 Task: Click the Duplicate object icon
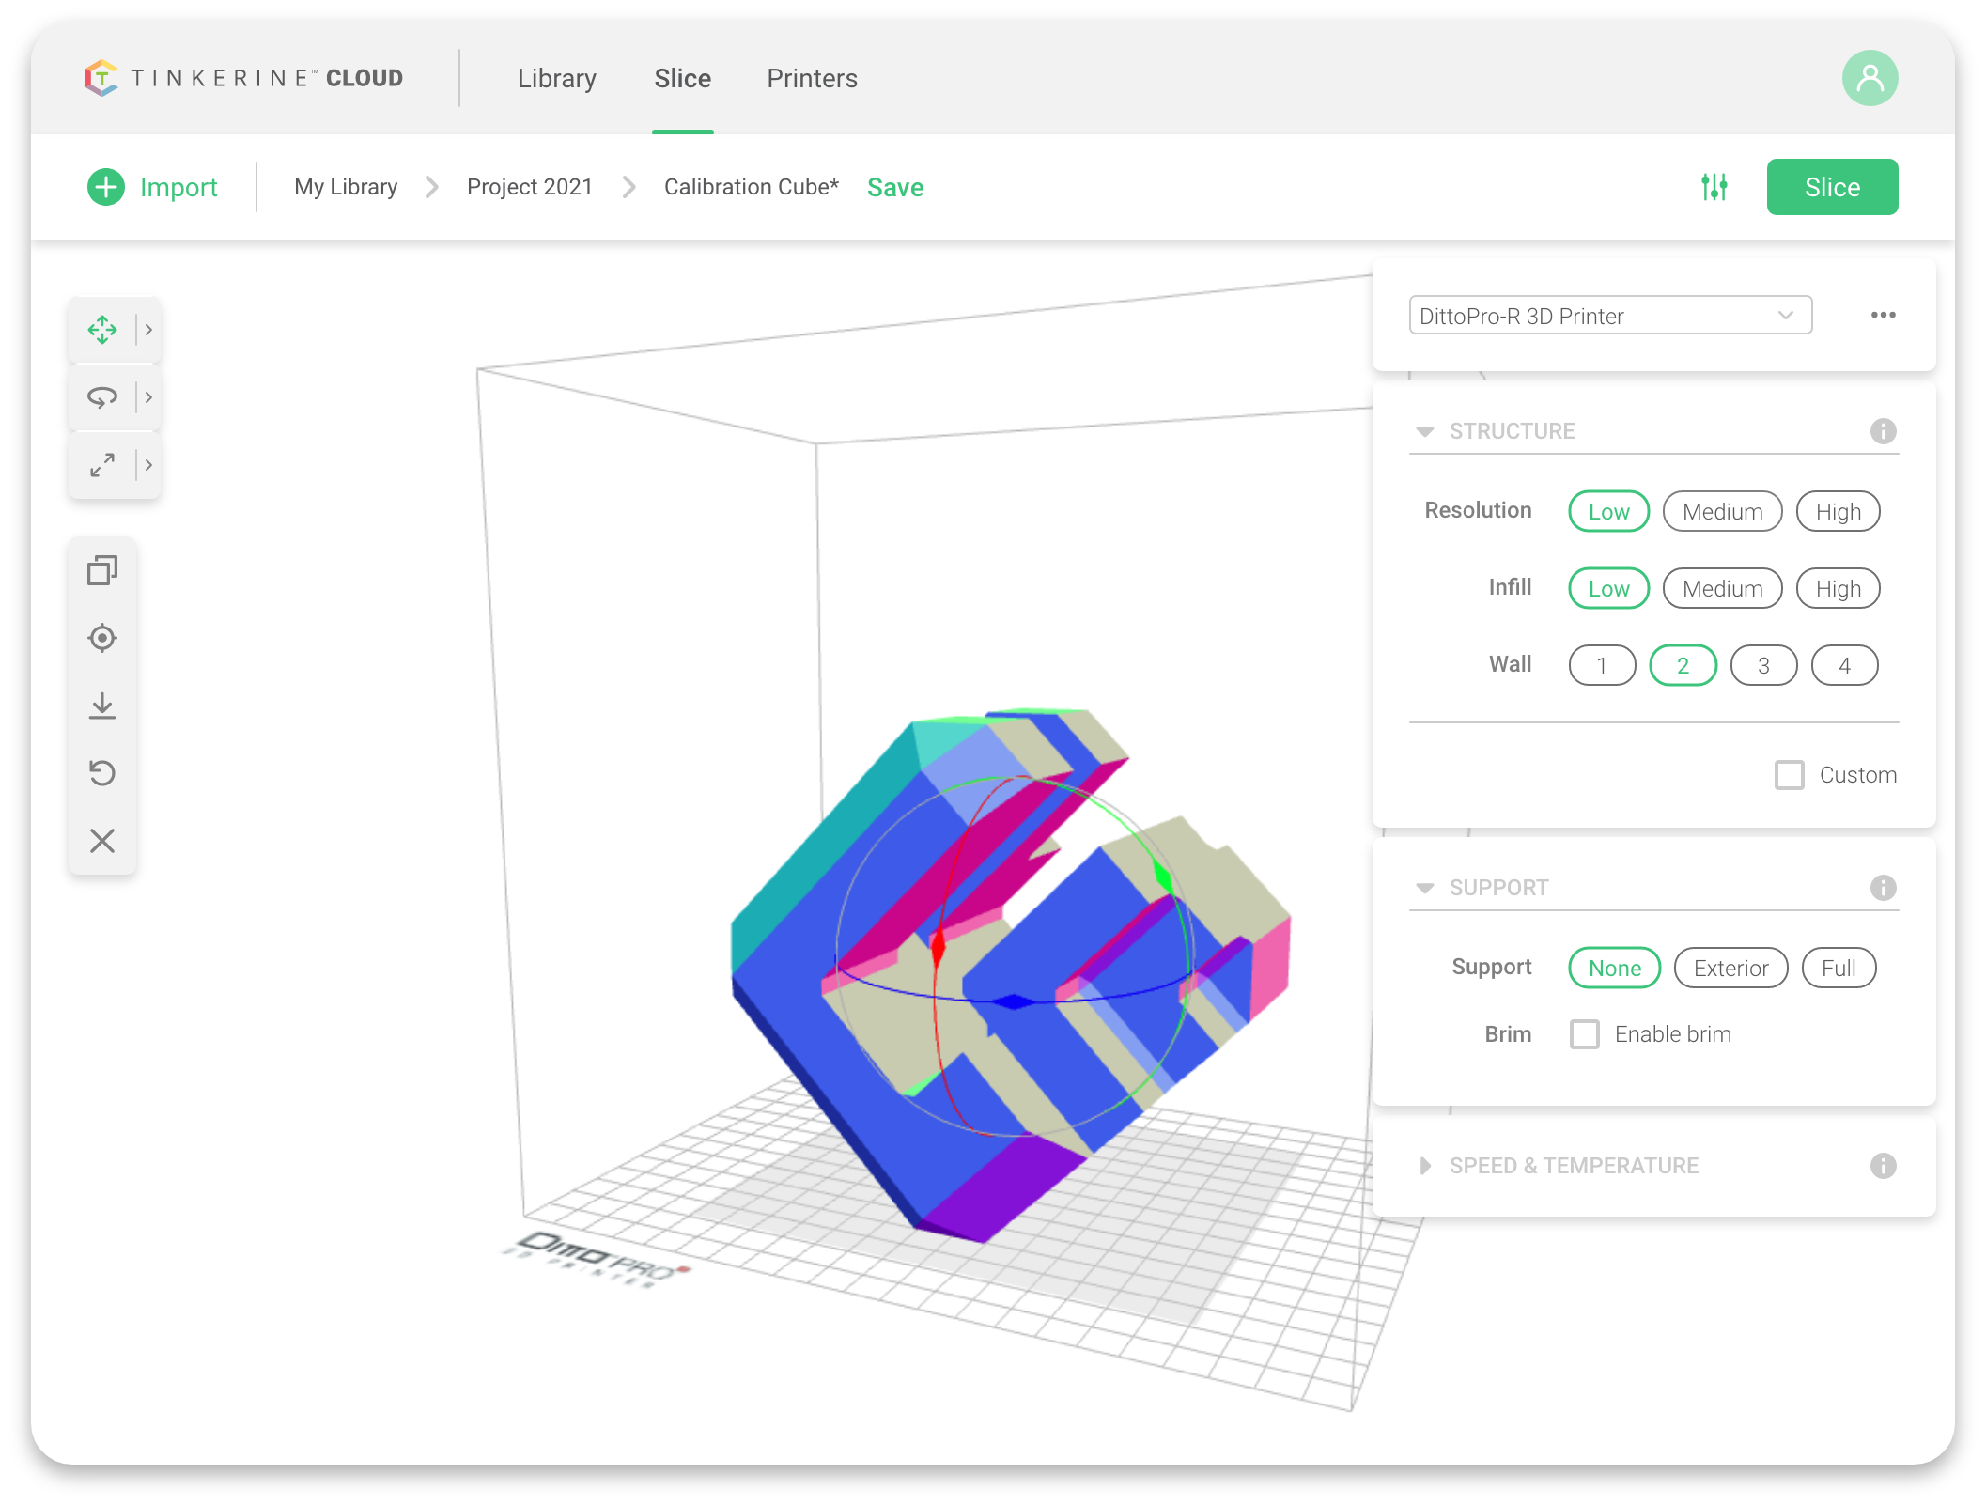coord(102,570)
